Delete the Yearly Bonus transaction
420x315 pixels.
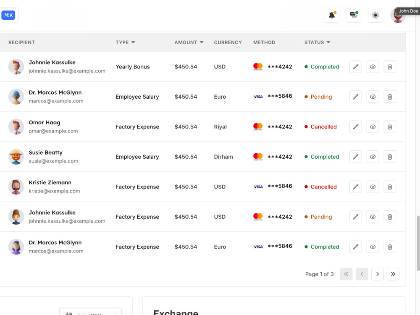(390, 67)
